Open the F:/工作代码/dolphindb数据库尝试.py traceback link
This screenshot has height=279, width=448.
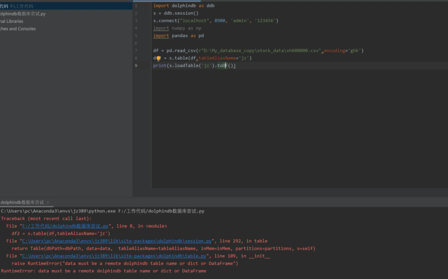pos(65,226)
